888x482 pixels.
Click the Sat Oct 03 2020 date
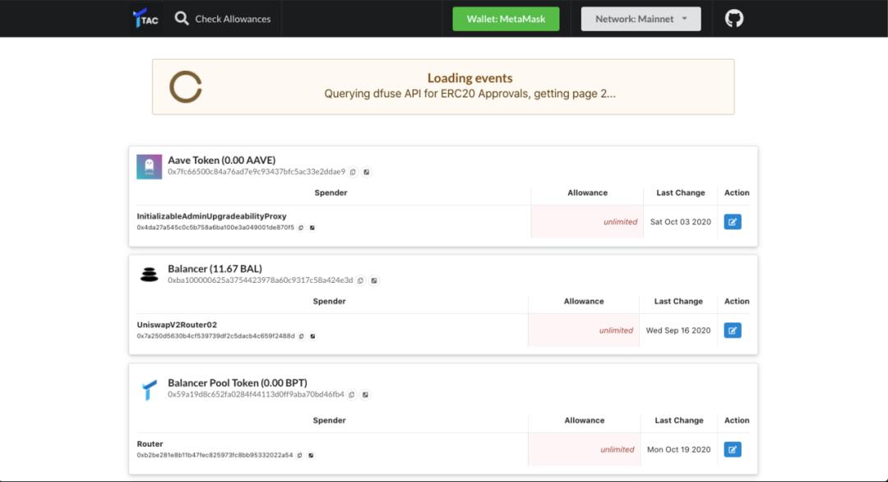click(680, 222)
